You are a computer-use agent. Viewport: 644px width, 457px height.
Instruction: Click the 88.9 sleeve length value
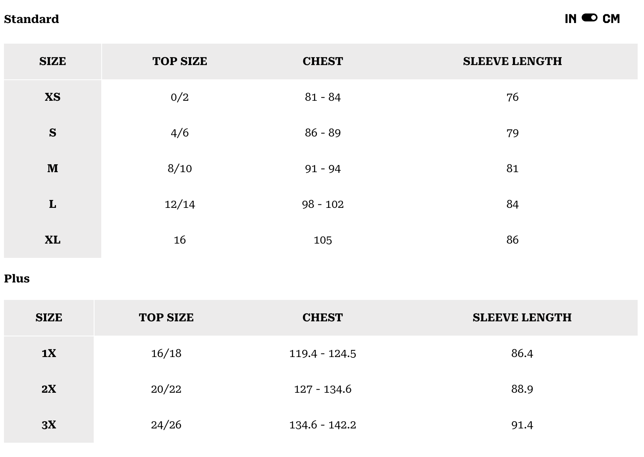coord(522,389)
